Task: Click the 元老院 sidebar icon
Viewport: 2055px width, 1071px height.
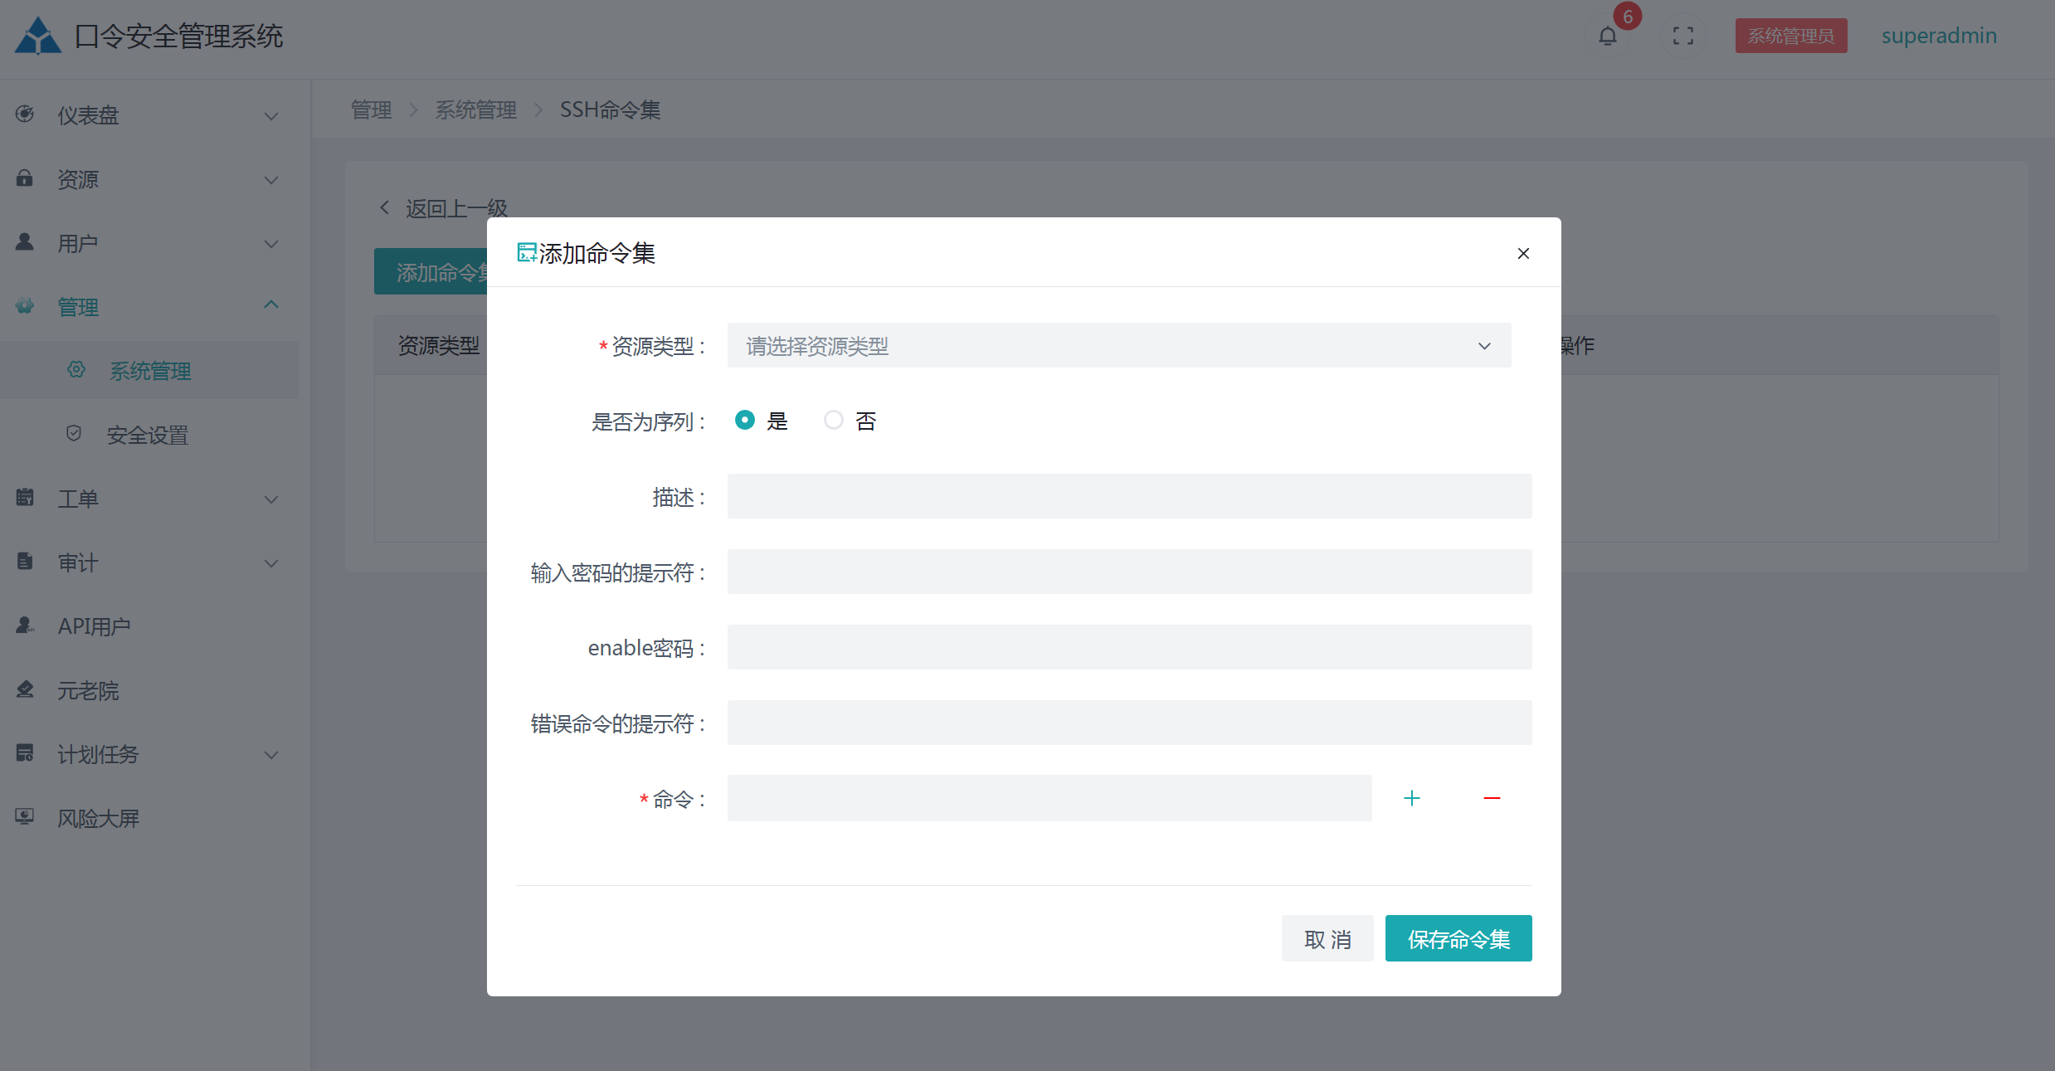Action: coord(25,689)
